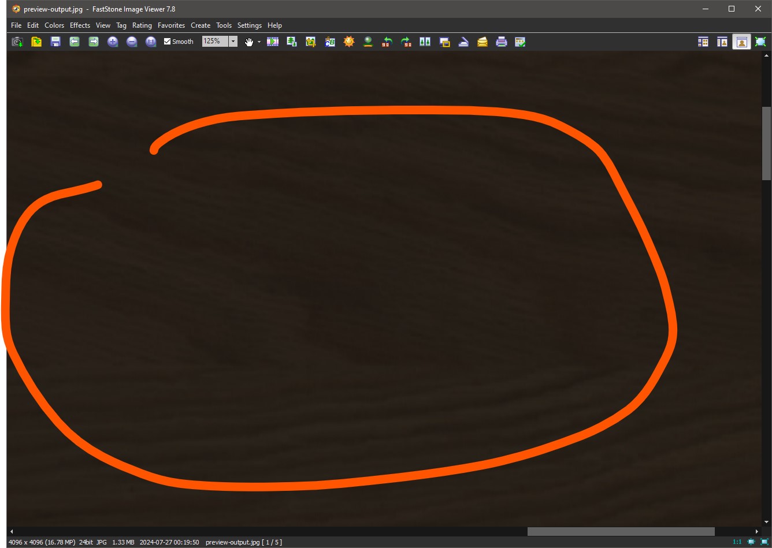Rotate the image right 90 degrees
The height and width of the screenshot is (548, 772).
coord(406,42)
